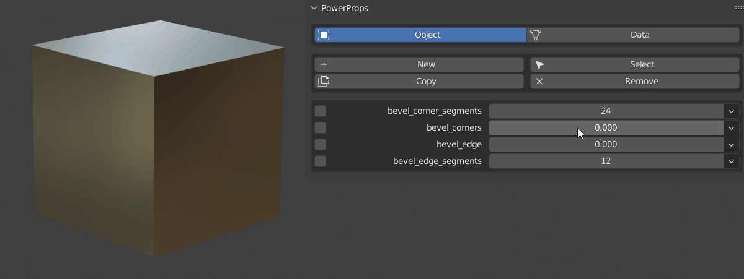Click the cube in the 3D viewport
The width and height of the screenshot is (744, 279).
click(x=158, y=139)
